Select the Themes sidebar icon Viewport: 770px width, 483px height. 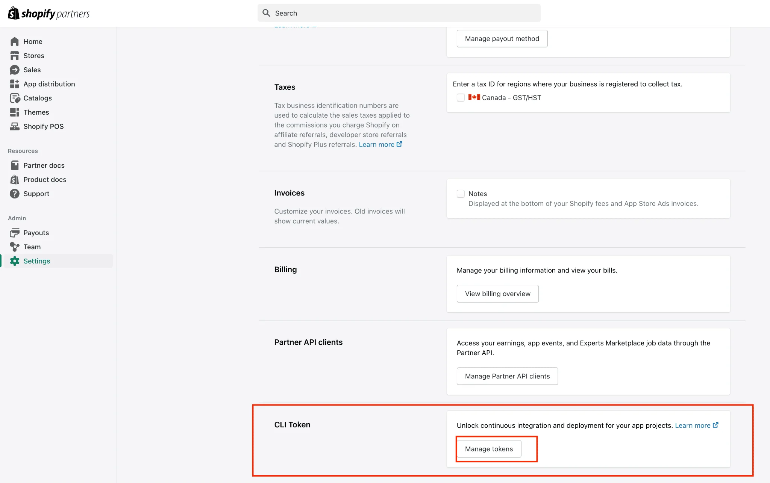coord(15,112)
